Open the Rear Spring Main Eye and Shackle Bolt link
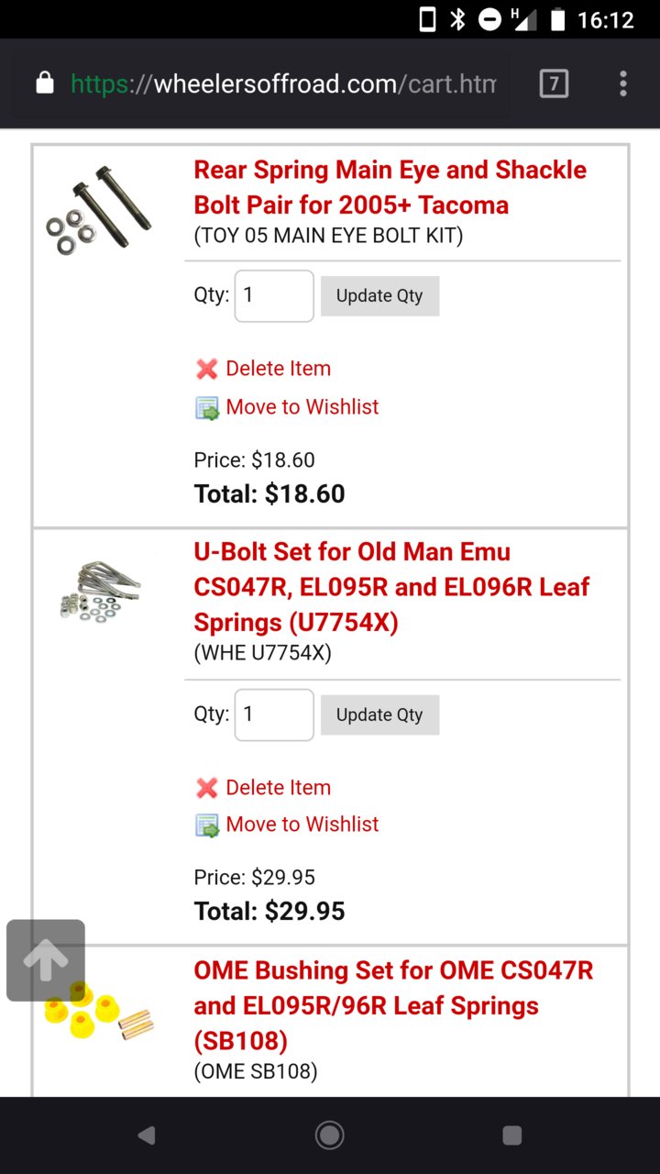Screen dimensions: 660x1174 click(x=390, y=187)
